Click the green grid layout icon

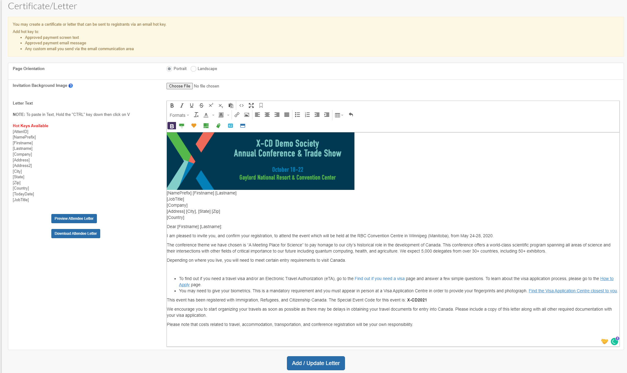click(206, 126)
